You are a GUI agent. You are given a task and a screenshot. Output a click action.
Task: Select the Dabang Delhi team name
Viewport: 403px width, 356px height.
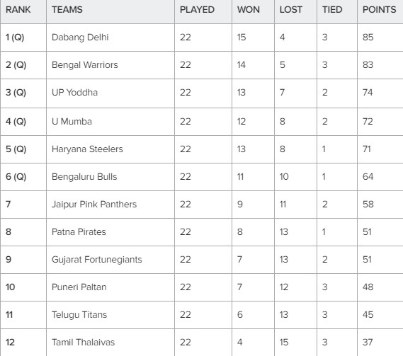[x=80, y=38]
